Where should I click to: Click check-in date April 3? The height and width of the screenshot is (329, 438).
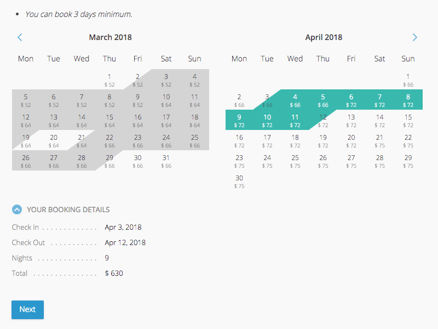click(x=267, y=100)
